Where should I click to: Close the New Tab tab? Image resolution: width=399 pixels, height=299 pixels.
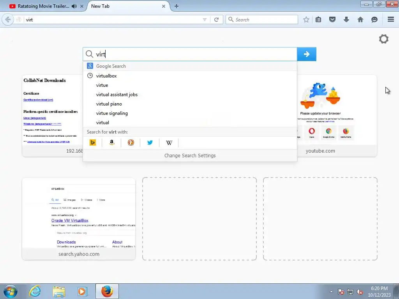point(164,6)
